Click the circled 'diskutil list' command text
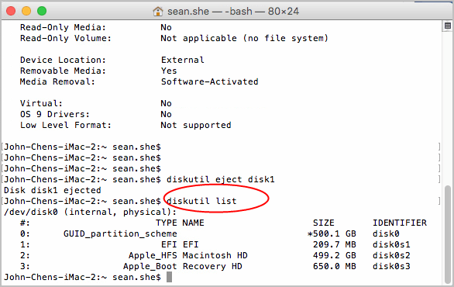The width and height of the screenshot is (454, 287). point(201,201)
